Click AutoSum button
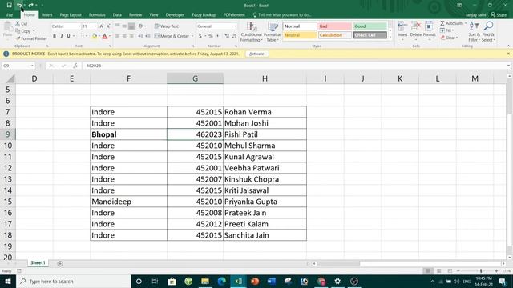Viewport: 513px width, 288px height. pos(451,23)
